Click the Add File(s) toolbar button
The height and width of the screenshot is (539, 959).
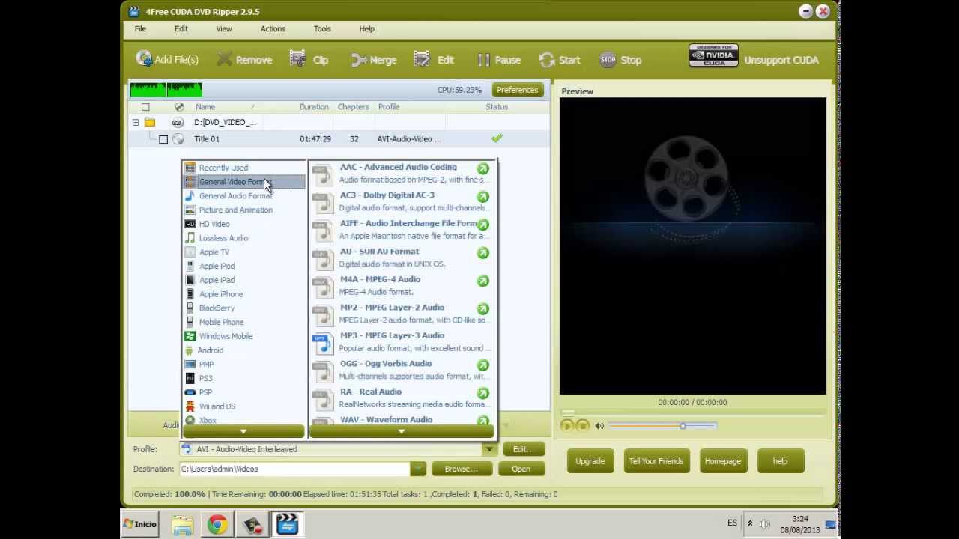[166, 60]
